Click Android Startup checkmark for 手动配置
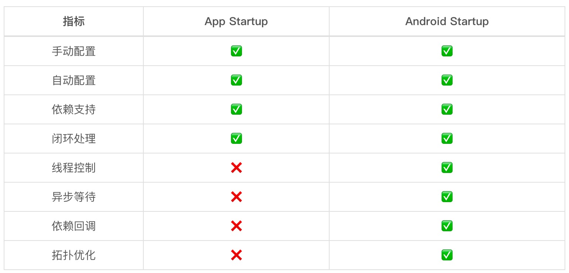The height and width of the screenshot is (273, 569). pyautogui.click(x=447, y=51)
